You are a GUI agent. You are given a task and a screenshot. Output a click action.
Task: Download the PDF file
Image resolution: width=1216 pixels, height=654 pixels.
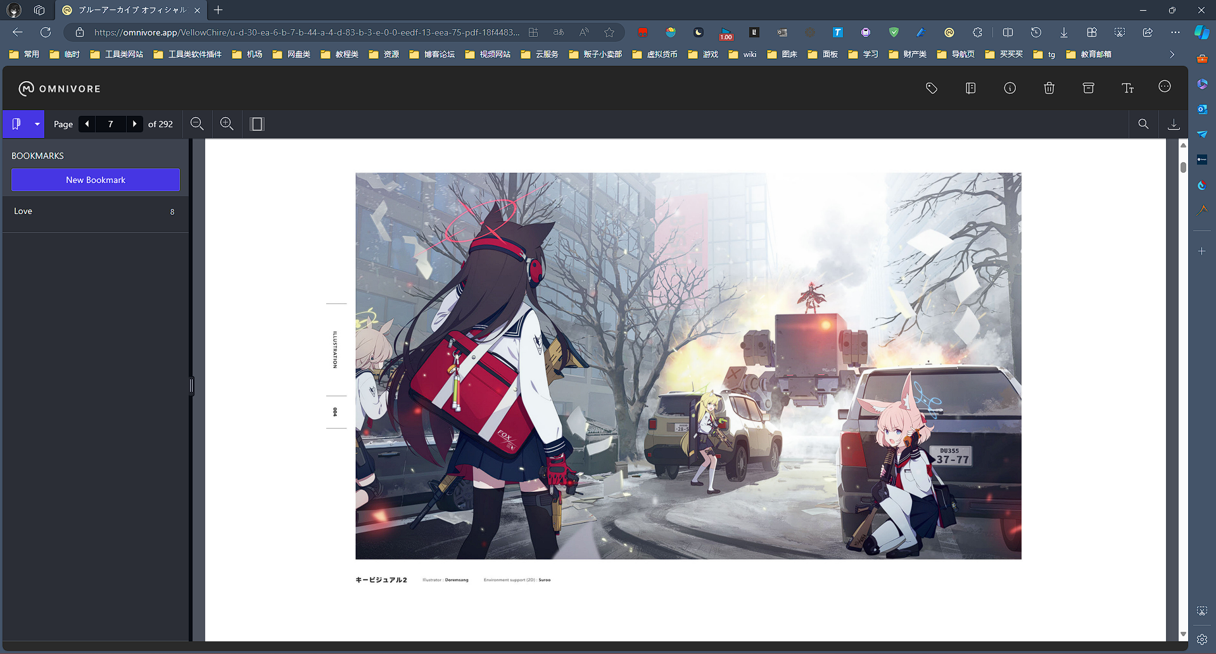[1174, 124]
